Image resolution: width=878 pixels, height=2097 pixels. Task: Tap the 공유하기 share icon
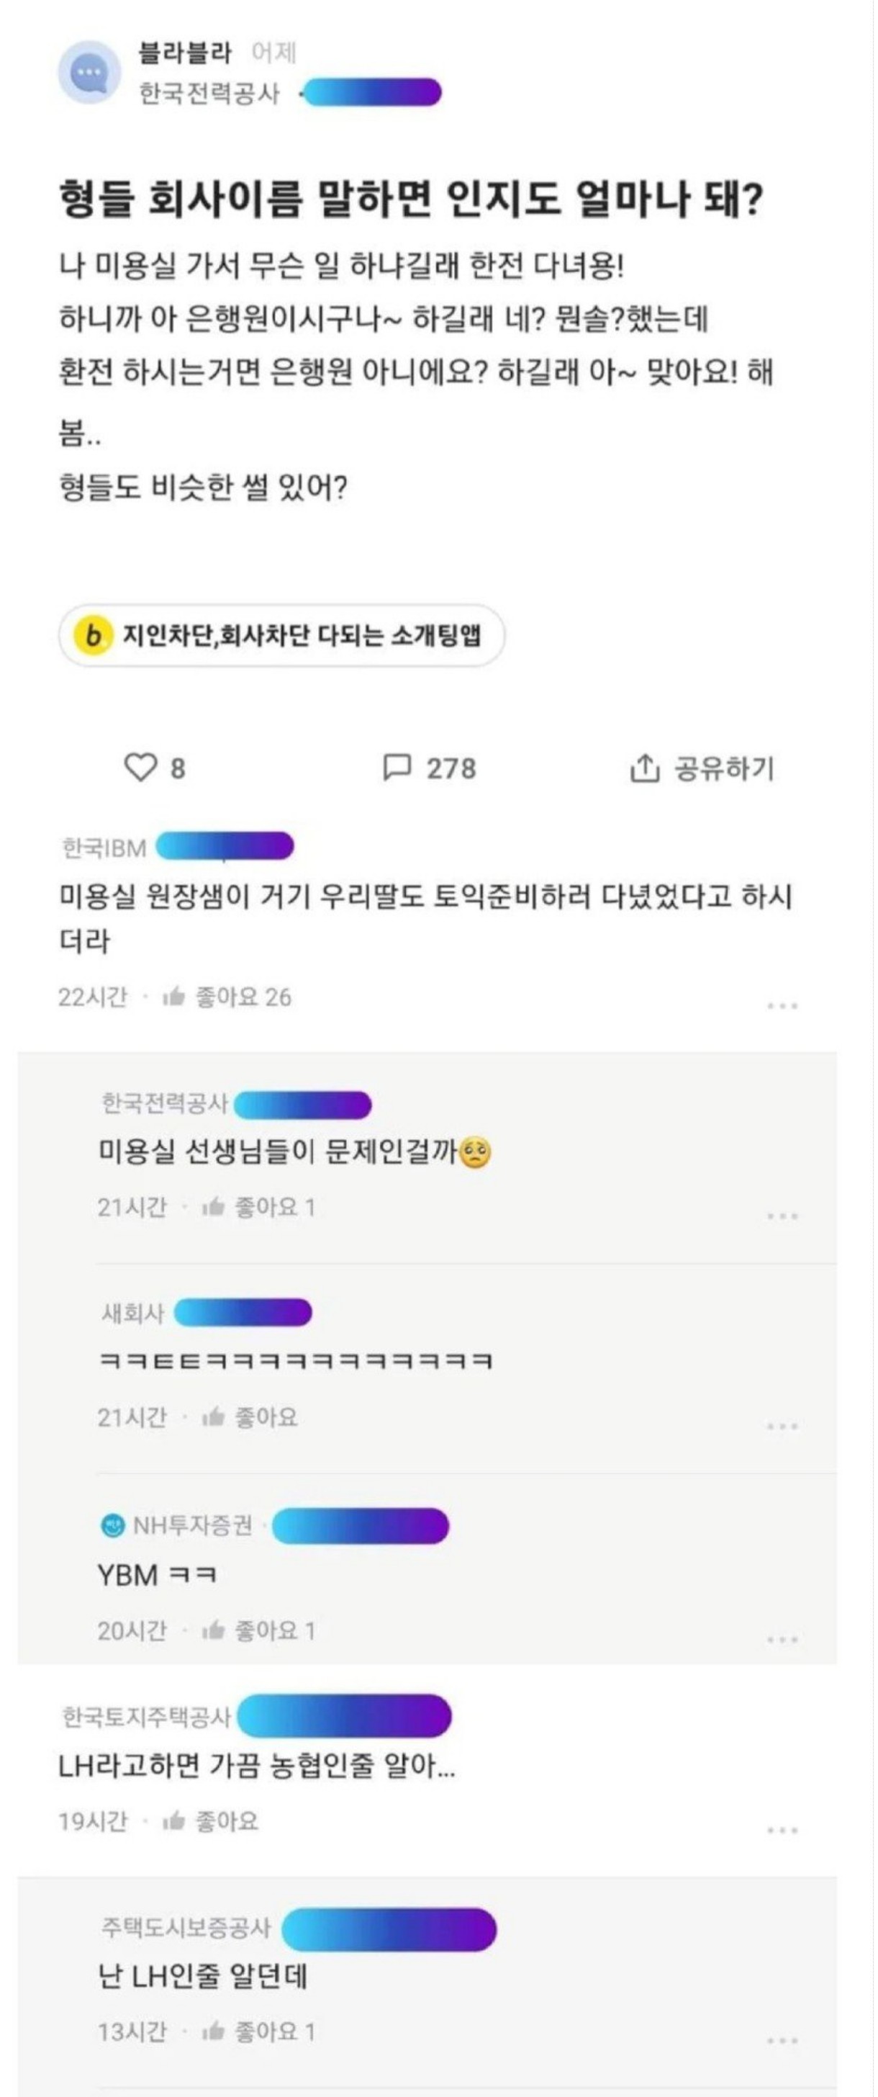tap(643, 767)
